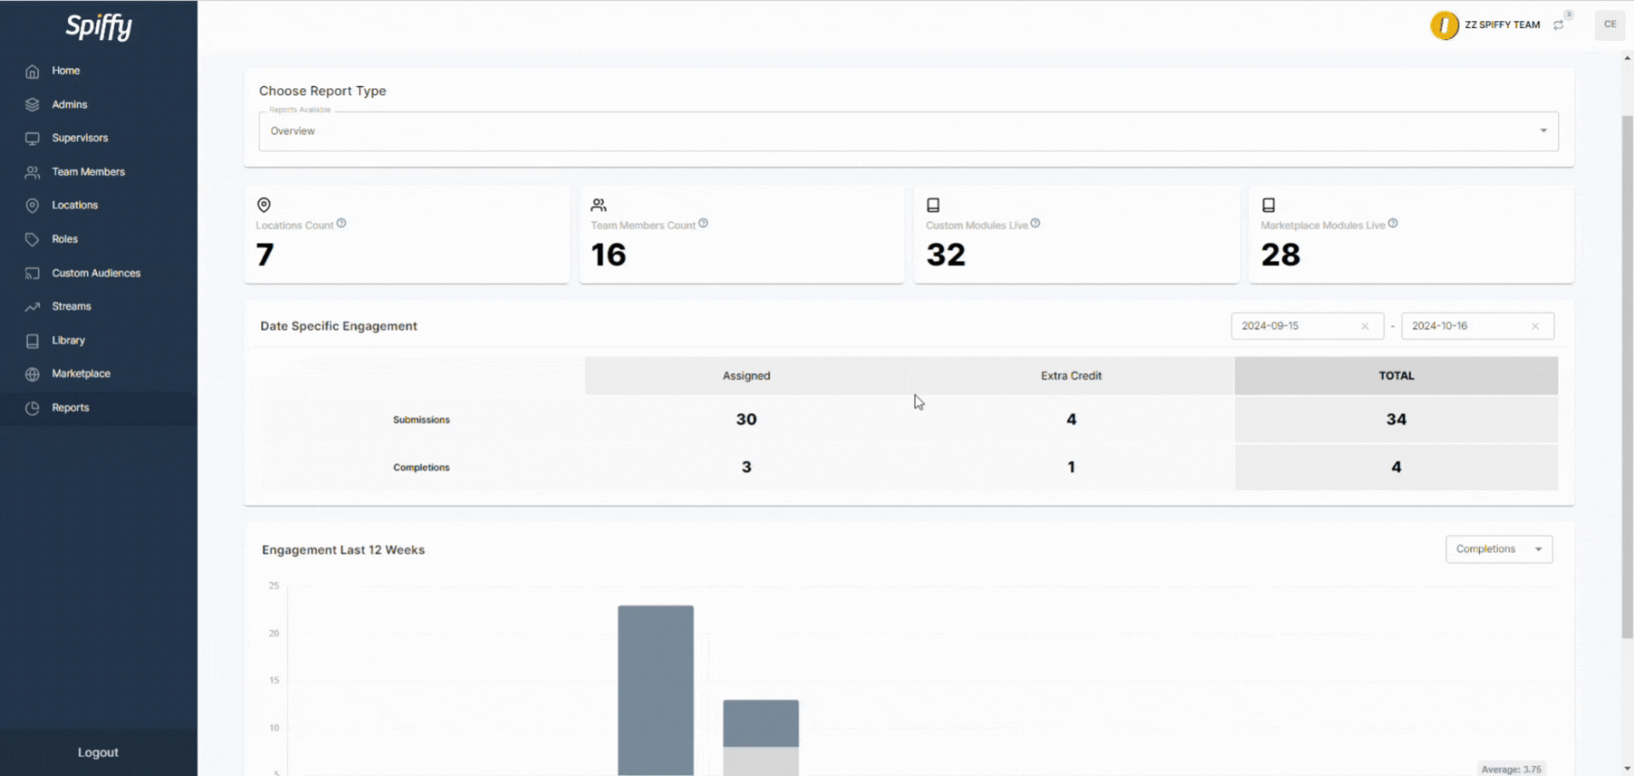The height and width of the screenshot is (776, 1634).
Task: Open Team Members in sidebar menu
Action: (88, 172)
